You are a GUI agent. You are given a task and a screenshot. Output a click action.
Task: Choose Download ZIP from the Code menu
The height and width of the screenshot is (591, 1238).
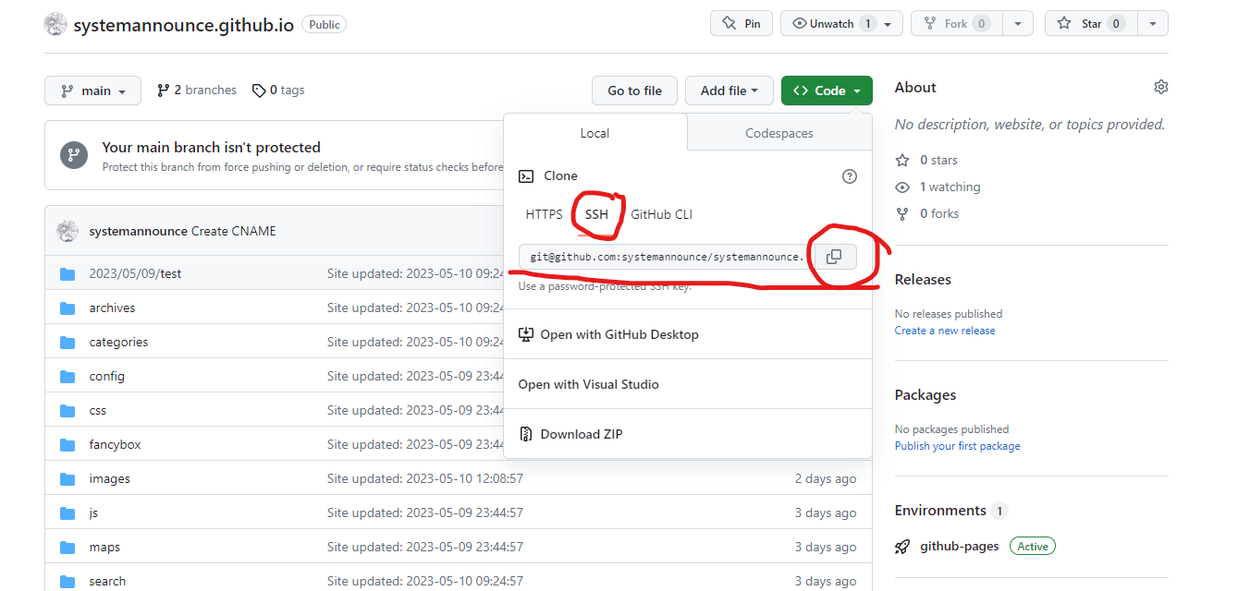pos(688,434)
